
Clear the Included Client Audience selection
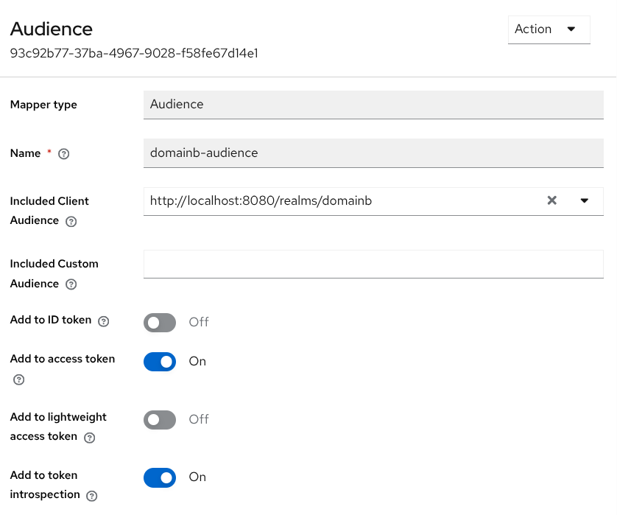point(552,200)
